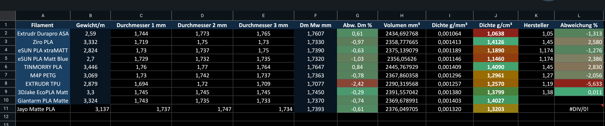Click weight value '3,137'

[x=90, y=109]
